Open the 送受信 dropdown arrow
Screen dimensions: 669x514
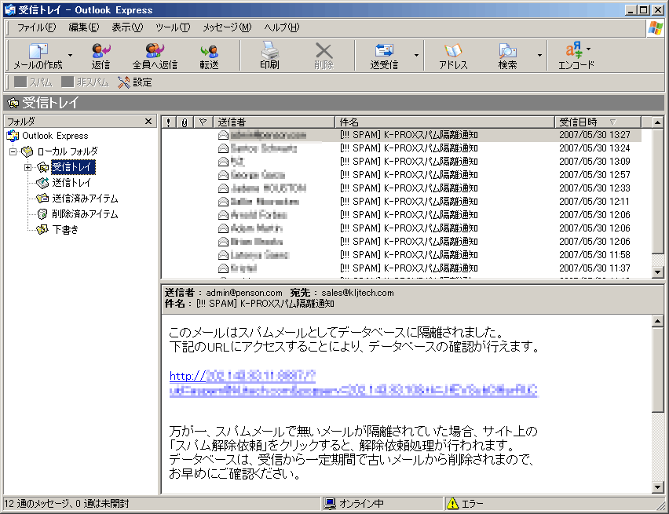[x=416, y=56]
